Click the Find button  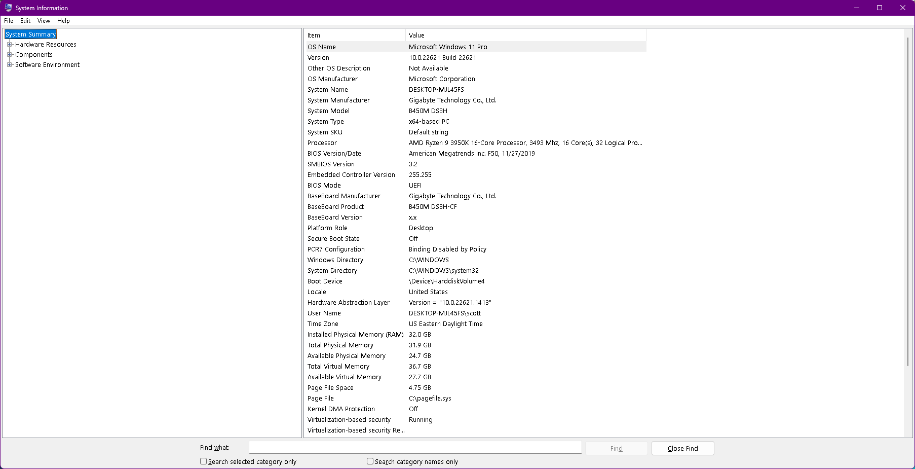click(617, 448)
